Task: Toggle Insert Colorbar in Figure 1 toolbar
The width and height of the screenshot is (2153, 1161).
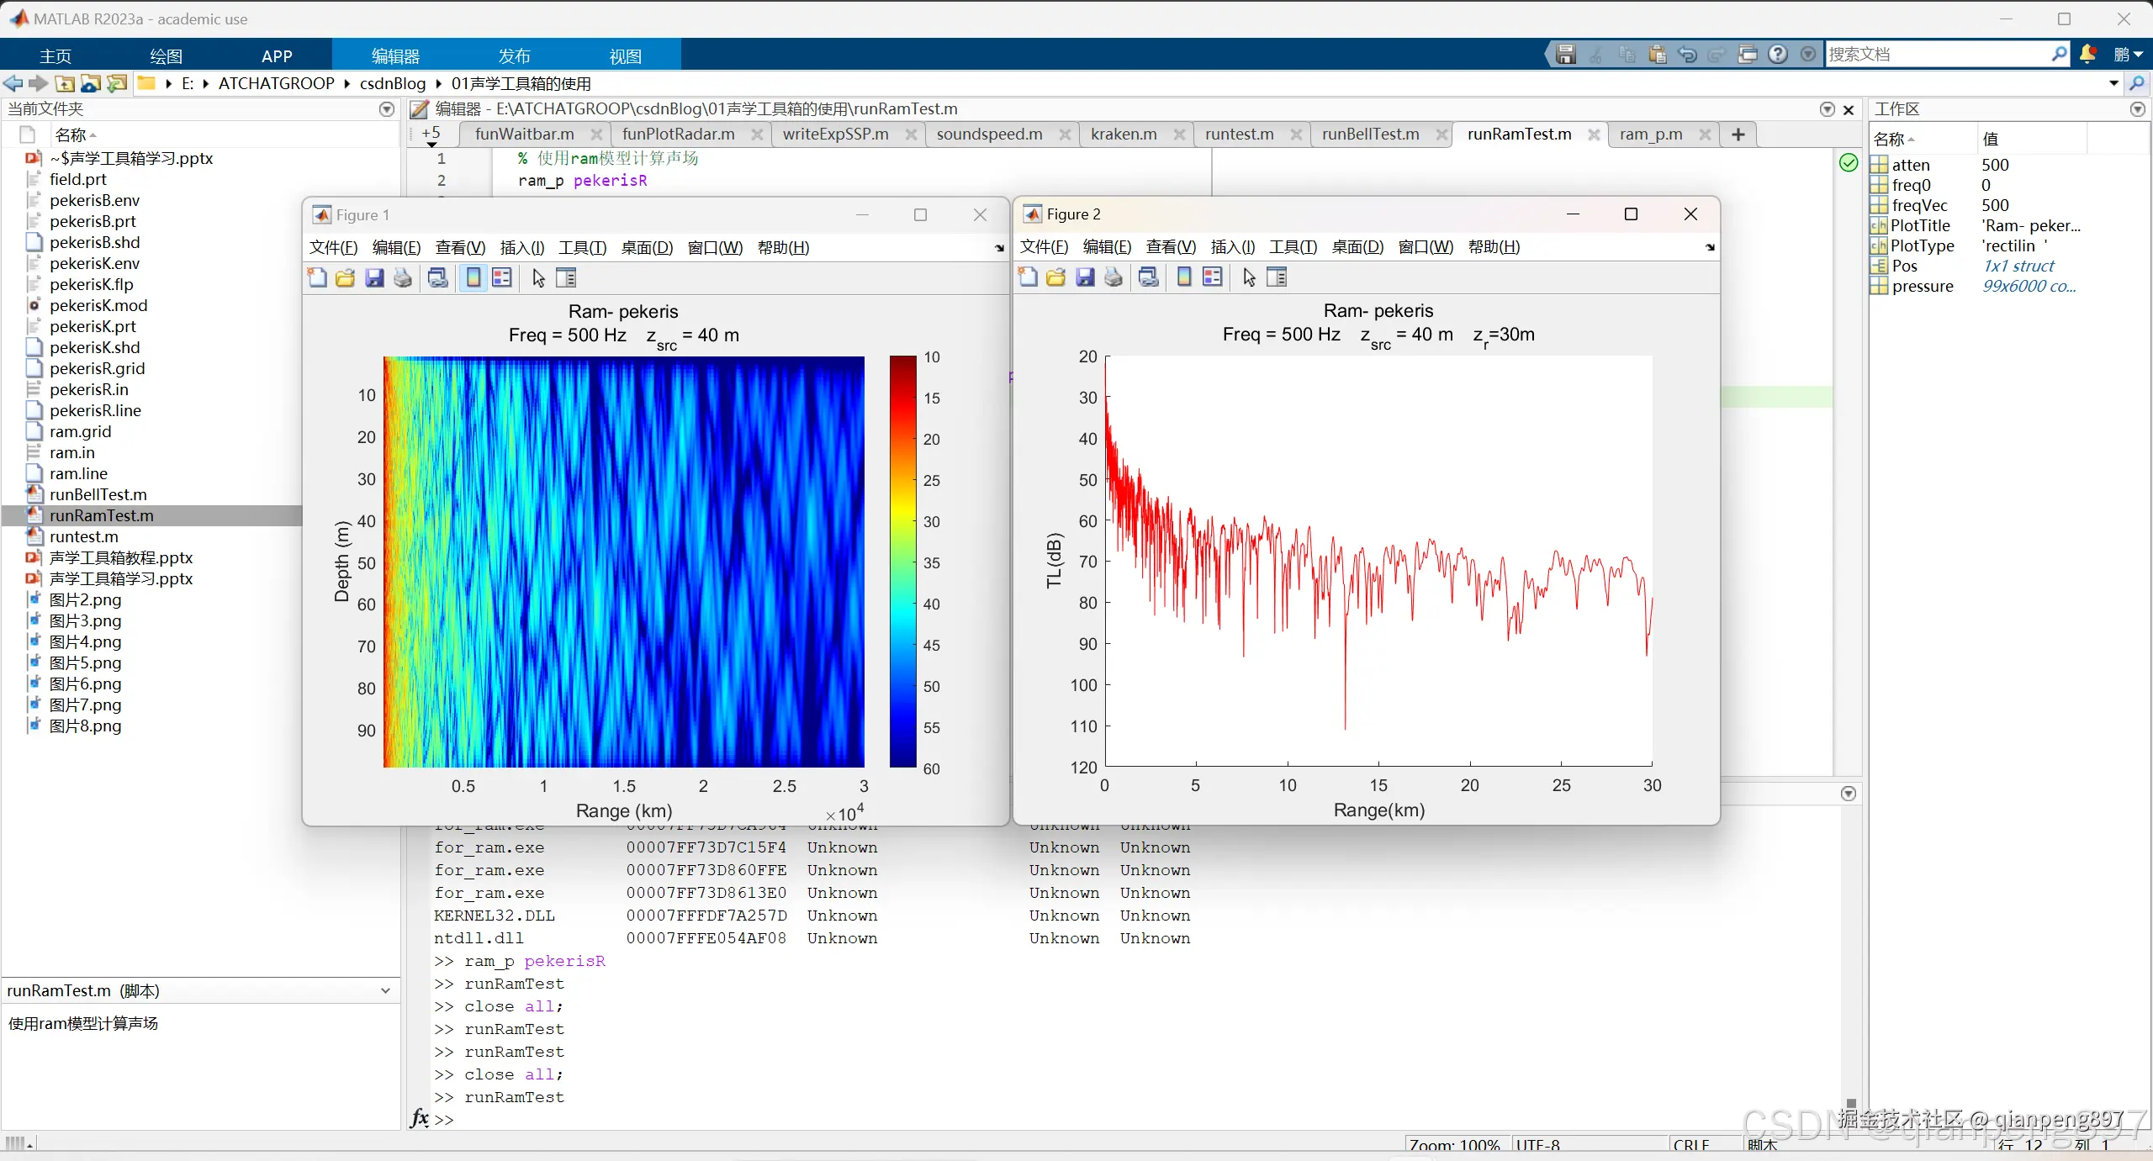Action: (473, 278)
